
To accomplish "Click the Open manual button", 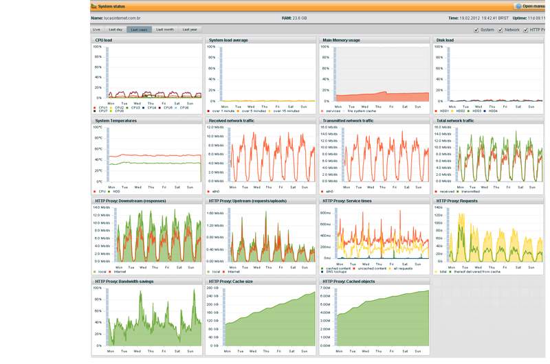I will [x=530, y=6].
